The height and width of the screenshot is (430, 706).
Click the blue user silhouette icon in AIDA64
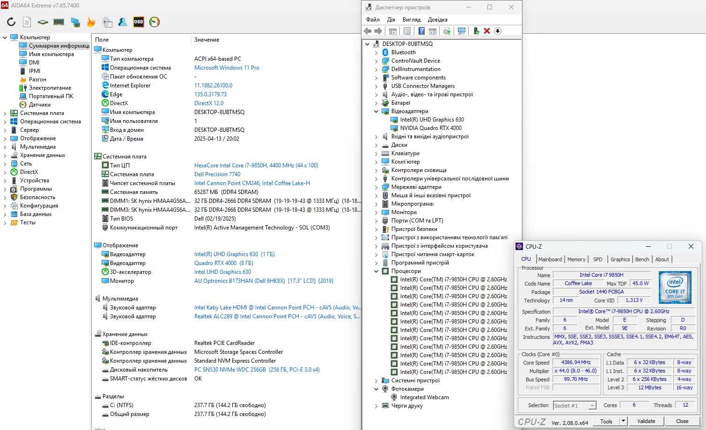click(x=123, y=22)
